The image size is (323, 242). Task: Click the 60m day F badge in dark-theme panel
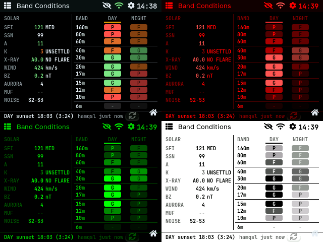coord(113,41)
